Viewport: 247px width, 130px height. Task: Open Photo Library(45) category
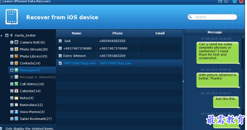33,56
